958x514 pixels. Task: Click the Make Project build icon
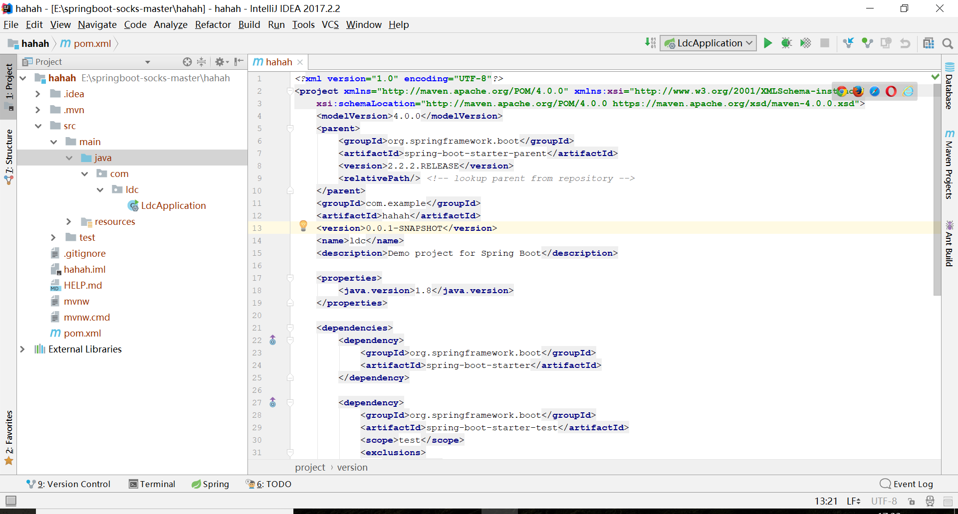(x=650, y=43)
